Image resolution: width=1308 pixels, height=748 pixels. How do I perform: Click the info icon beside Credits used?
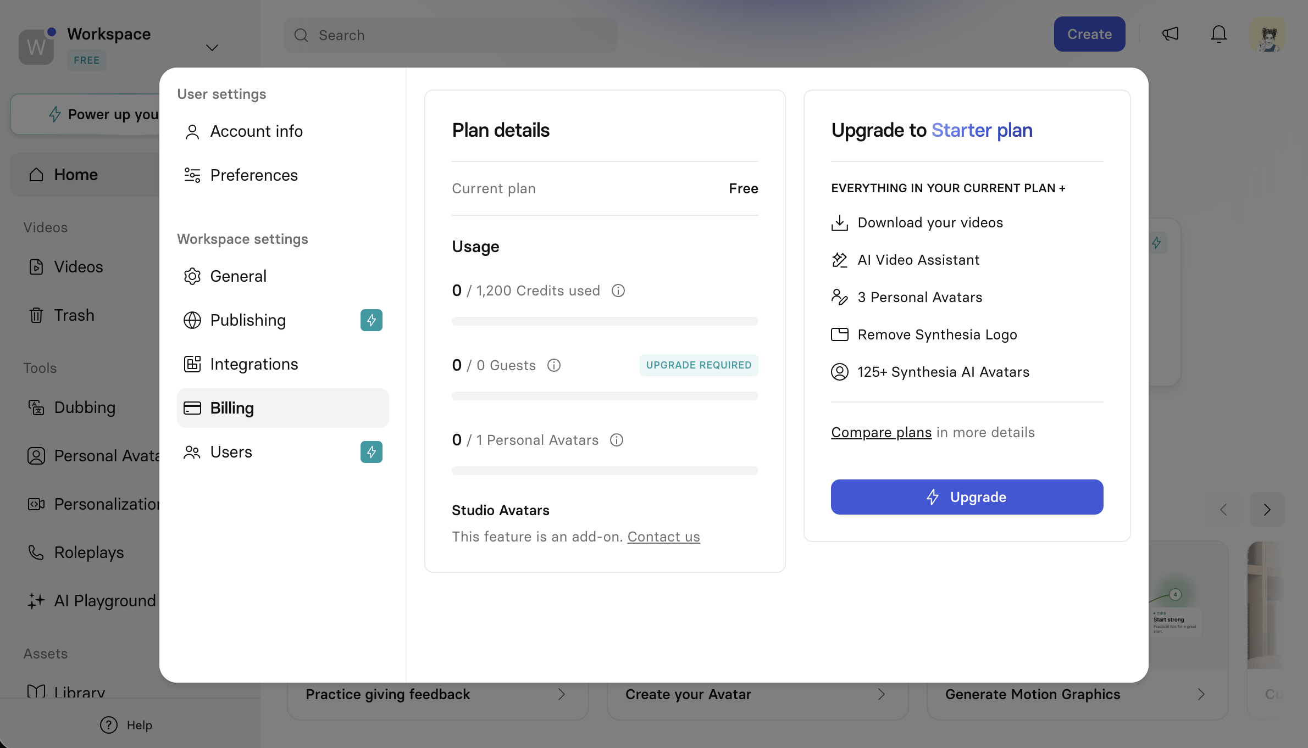point(618,291)
